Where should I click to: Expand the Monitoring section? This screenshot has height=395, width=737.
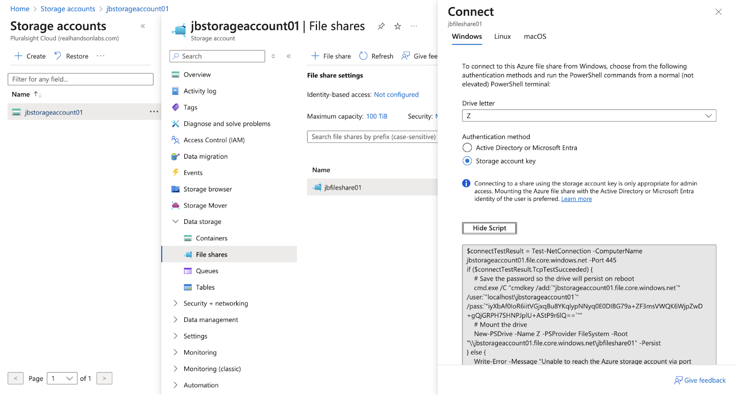tap(175, 352)
